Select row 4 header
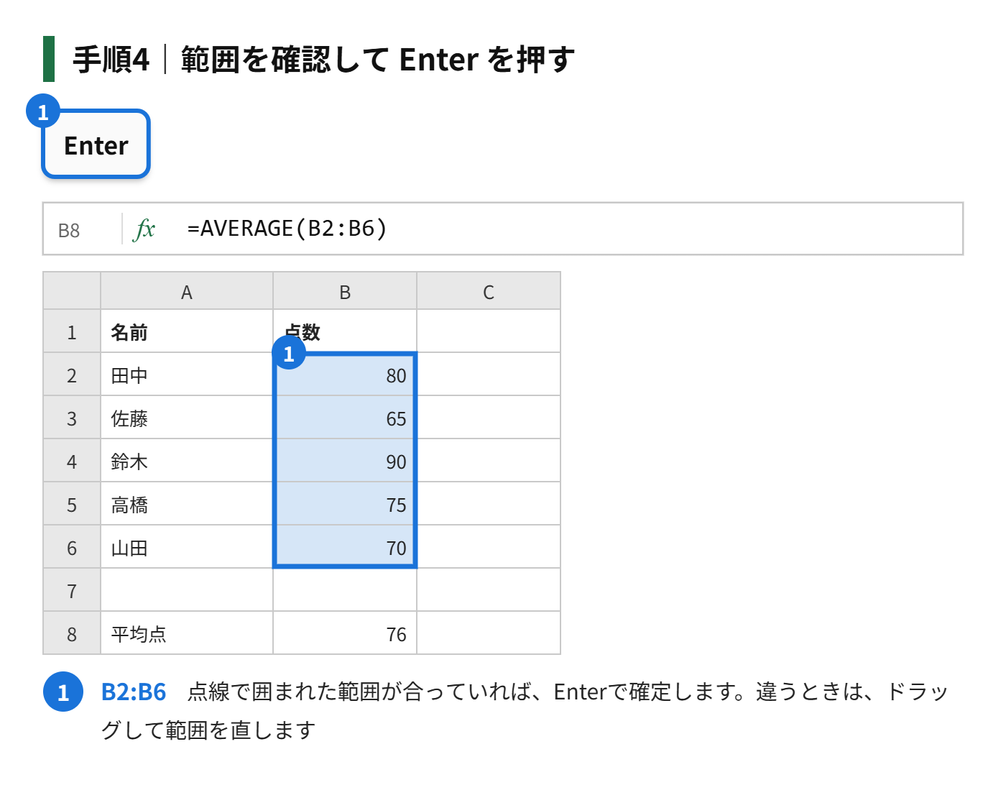1006x785 pixels. [x=72, y=461]
